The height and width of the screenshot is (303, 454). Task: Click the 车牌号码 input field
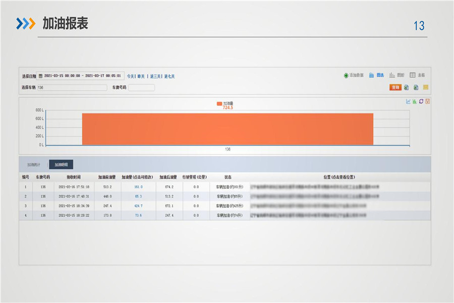pyautogui.click(x=141, y=87)
